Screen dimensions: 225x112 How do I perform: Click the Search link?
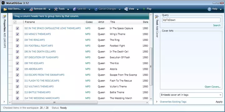217,26
